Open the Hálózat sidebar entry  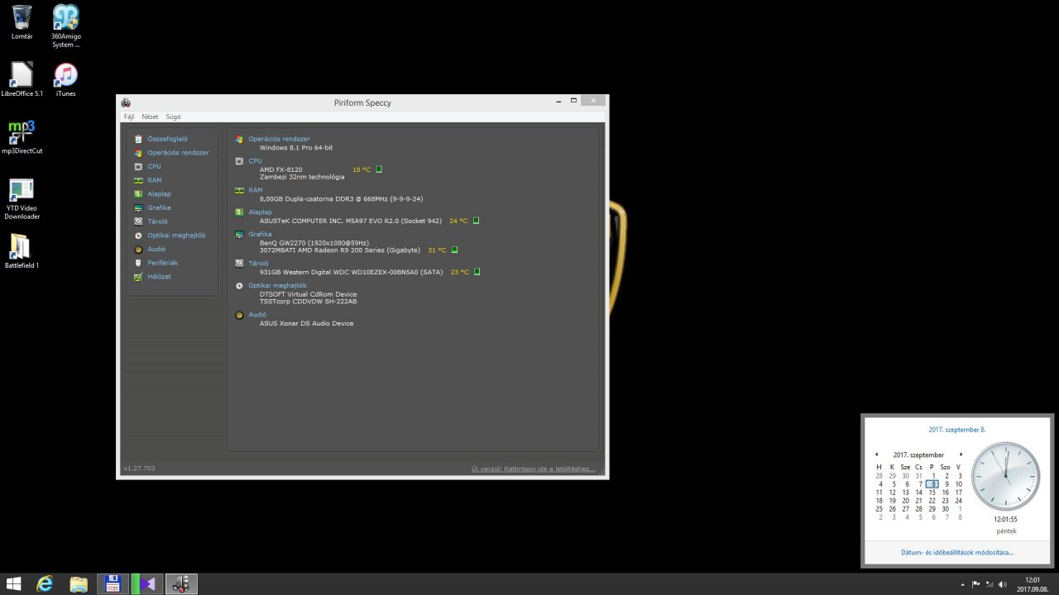point(159,277)
